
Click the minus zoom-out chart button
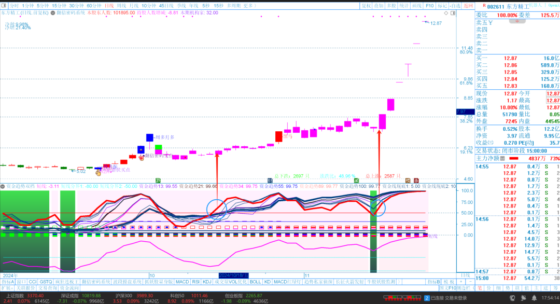(x=470, y=282)
